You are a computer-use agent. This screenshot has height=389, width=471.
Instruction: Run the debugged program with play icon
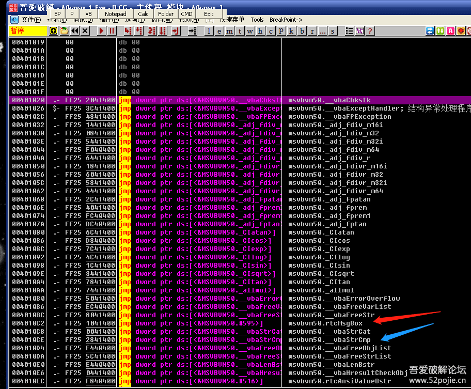point(102,31)
